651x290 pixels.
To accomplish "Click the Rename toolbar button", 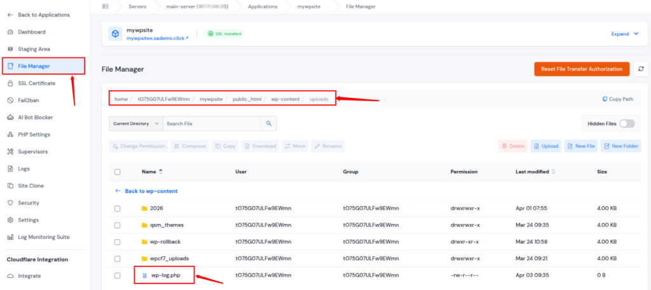I will 327,146.
